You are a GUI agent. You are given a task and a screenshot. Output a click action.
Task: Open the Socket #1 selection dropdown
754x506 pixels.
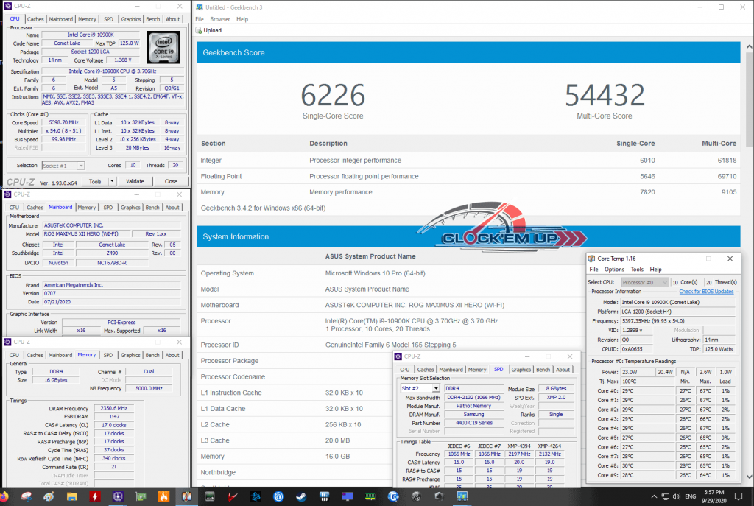pyautogui.click(x=81, y=166)
